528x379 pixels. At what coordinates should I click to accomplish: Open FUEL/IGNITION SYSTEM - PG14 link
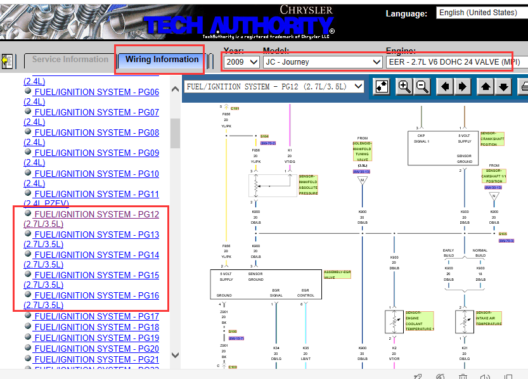coord(91,259)
